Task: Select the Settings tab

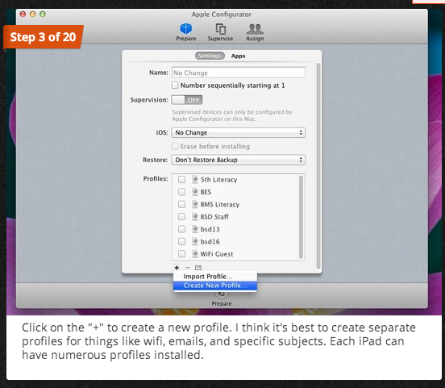Action: (210, 56)
